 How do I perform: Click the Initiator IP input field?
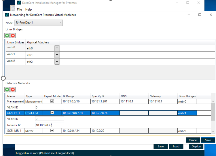(x=50, y=125)
